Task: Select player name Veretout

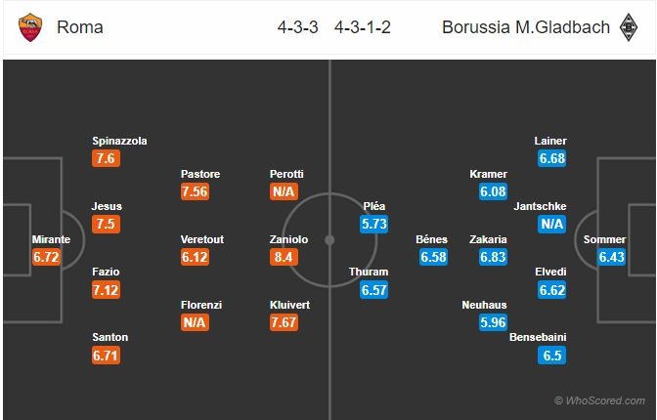Action: point(202,239)
